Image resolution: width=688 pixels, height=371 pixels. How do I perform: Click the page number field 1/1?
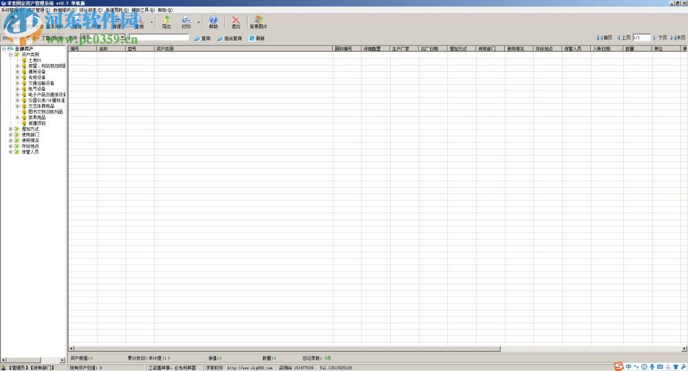[x=641, y=38]
